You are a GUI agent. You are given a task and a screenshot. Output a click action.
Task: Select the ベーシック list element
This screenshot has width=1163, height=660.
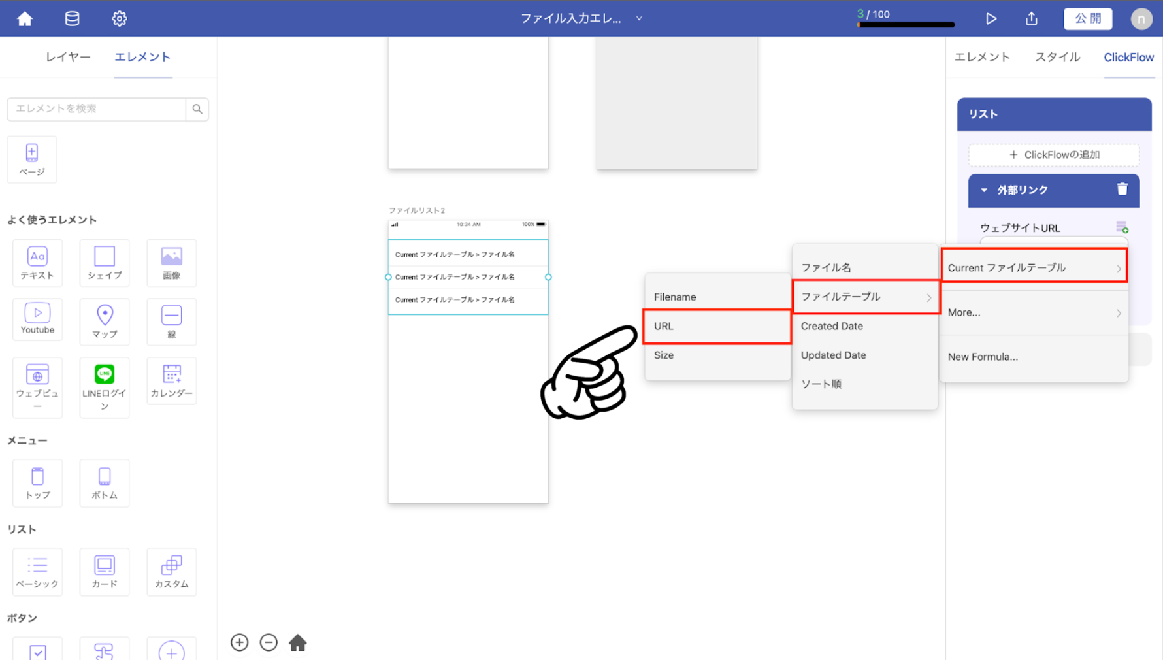coord(37,572)
